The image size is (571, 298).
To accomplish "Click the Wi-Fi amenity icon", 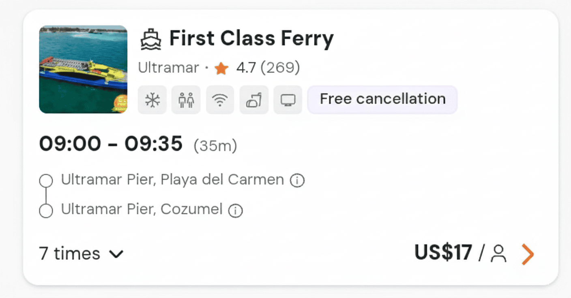I will [x=220, y=100].
